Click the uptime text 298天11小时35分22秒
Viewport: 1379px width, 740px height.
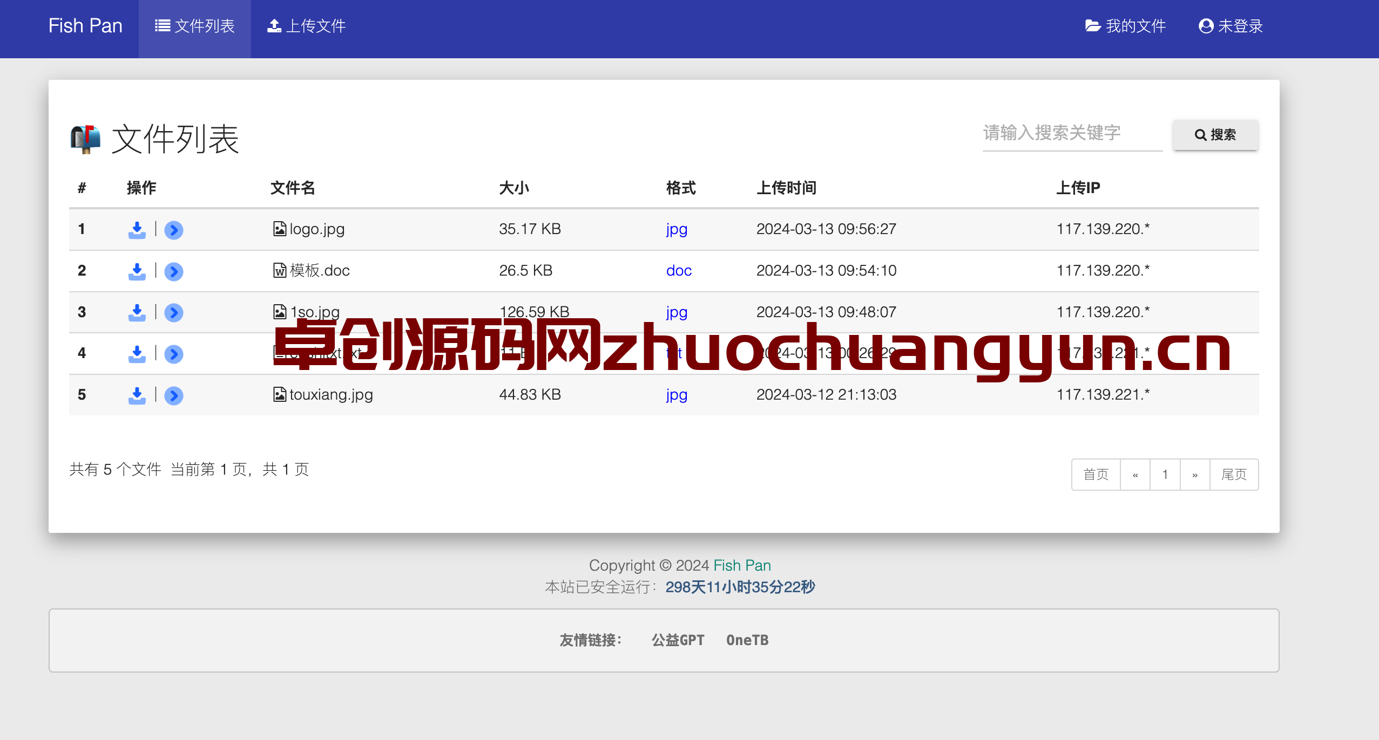coord(740,587)
